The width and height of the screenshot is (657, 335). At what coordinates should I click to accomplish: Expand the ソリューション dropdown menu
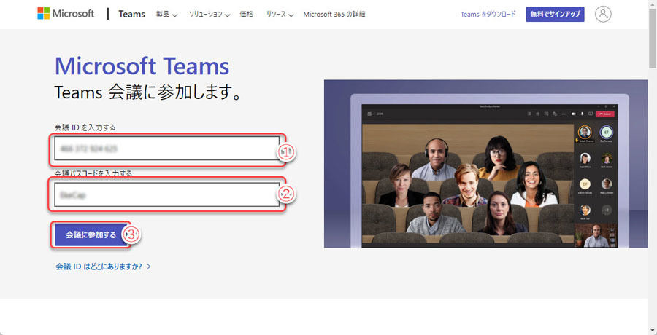(x=209, y=15)
